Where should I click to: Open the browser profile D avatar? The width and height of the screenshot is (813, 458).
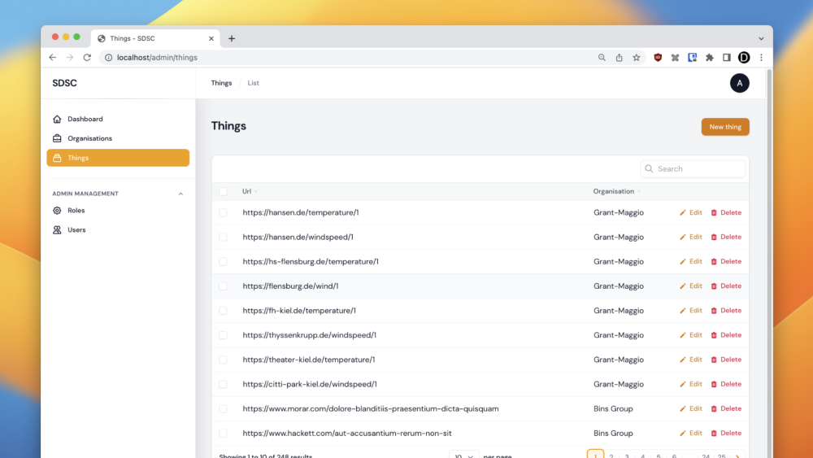pyautogui.click(x=744, y=58)
